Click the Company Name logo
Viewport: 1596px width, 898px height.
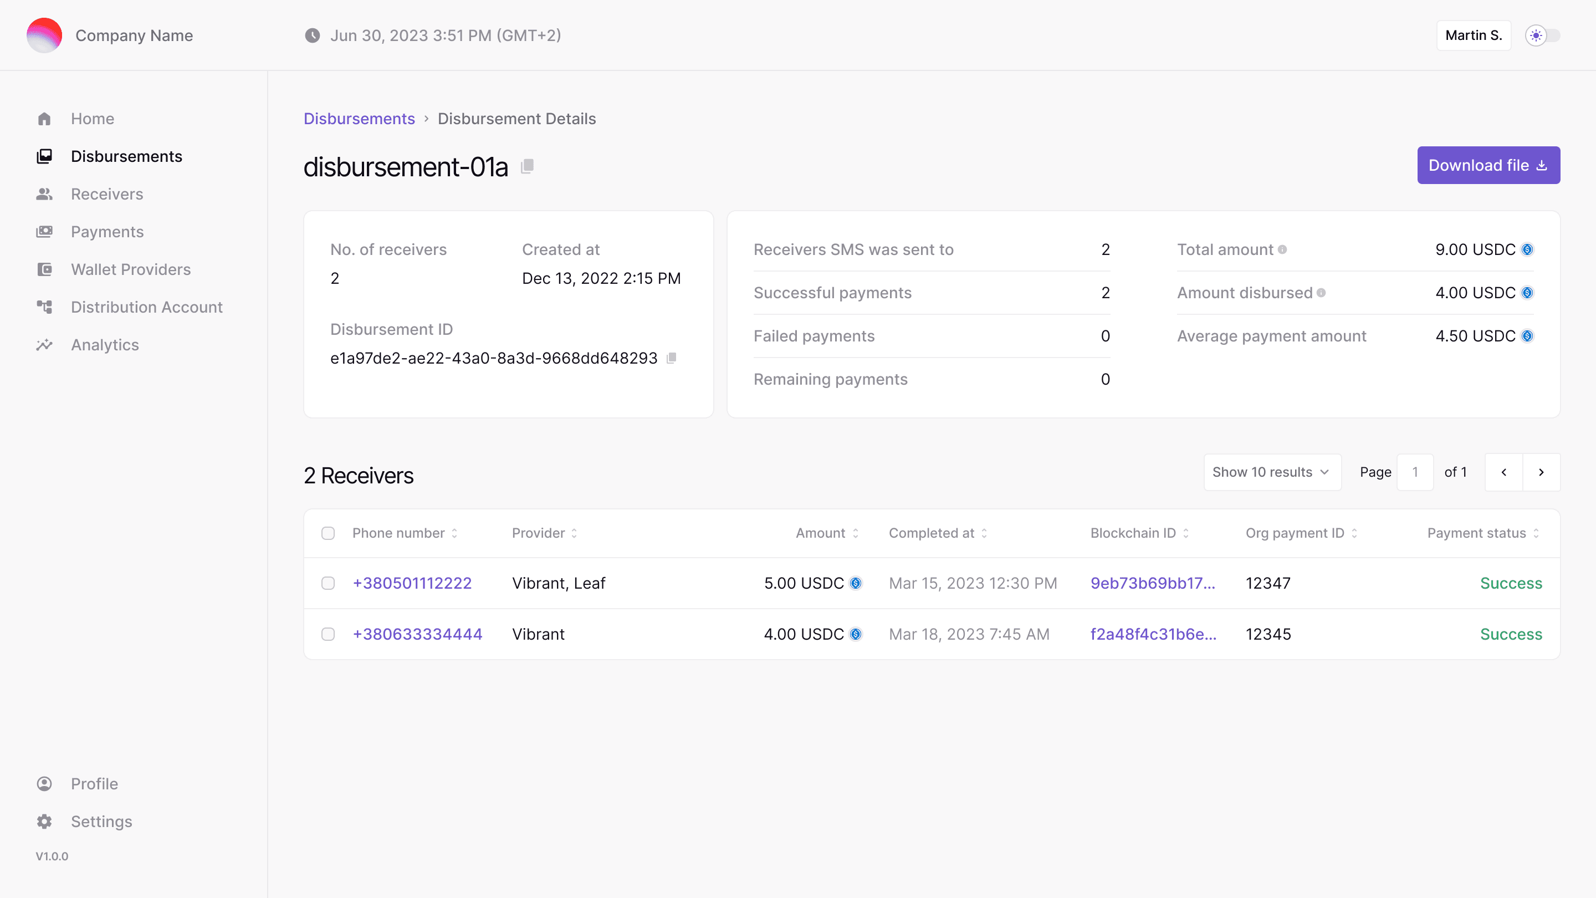pos(44,35)
